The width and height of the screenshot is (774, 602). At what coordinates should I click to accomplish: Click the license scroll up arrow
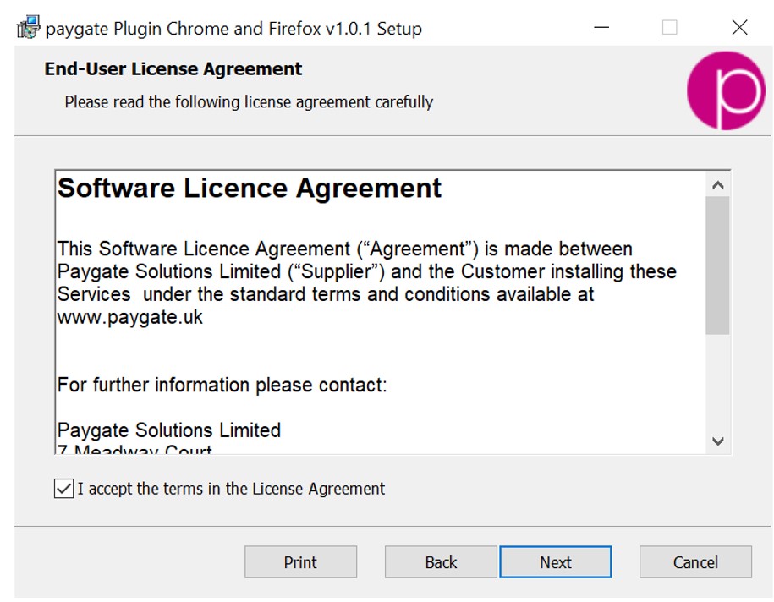717,185
